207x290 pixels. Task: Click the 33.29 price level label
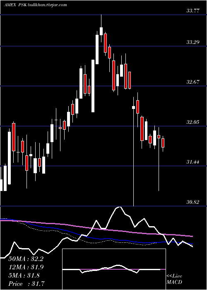(193, 42)
